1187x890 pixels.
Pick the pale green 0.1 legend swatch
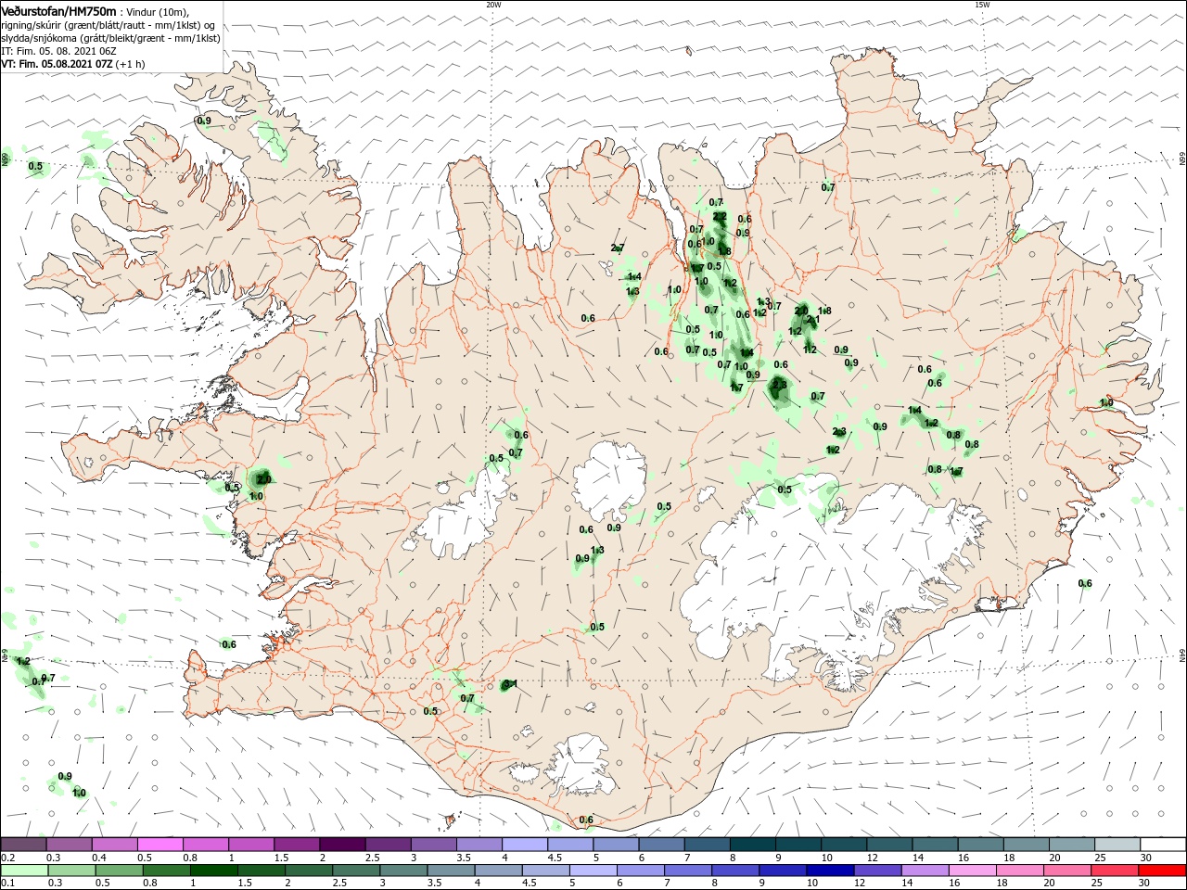pyautogui.click(x=25, y=871)
